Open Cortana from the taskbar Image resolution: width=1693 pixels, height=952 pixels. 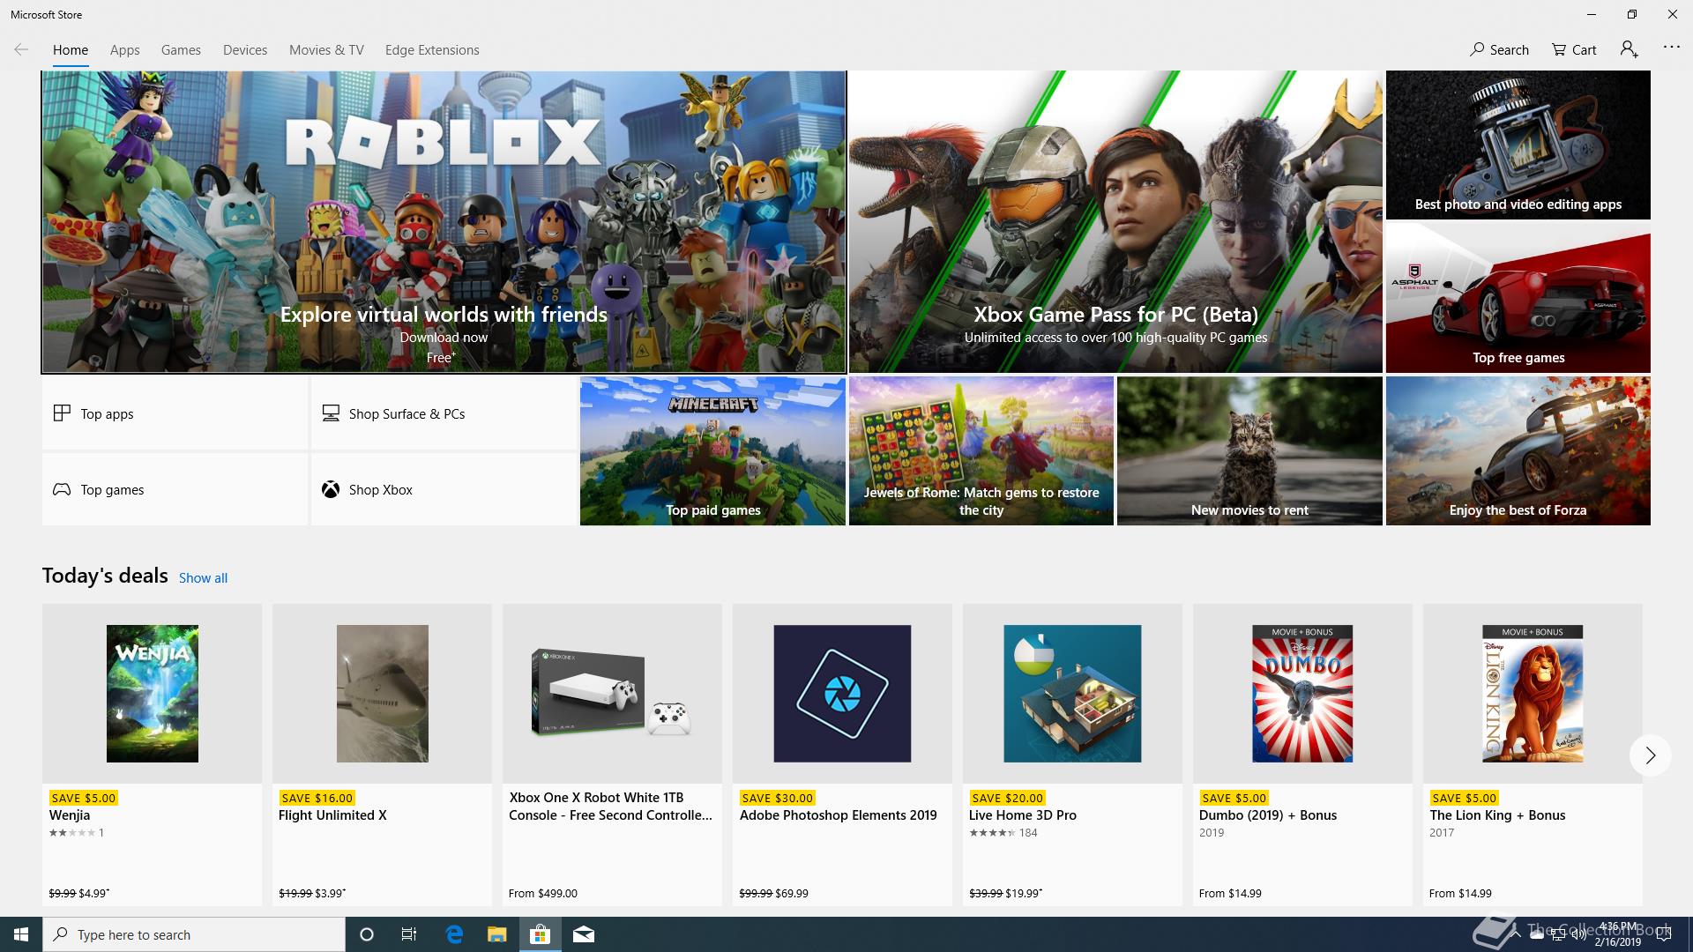367,934
